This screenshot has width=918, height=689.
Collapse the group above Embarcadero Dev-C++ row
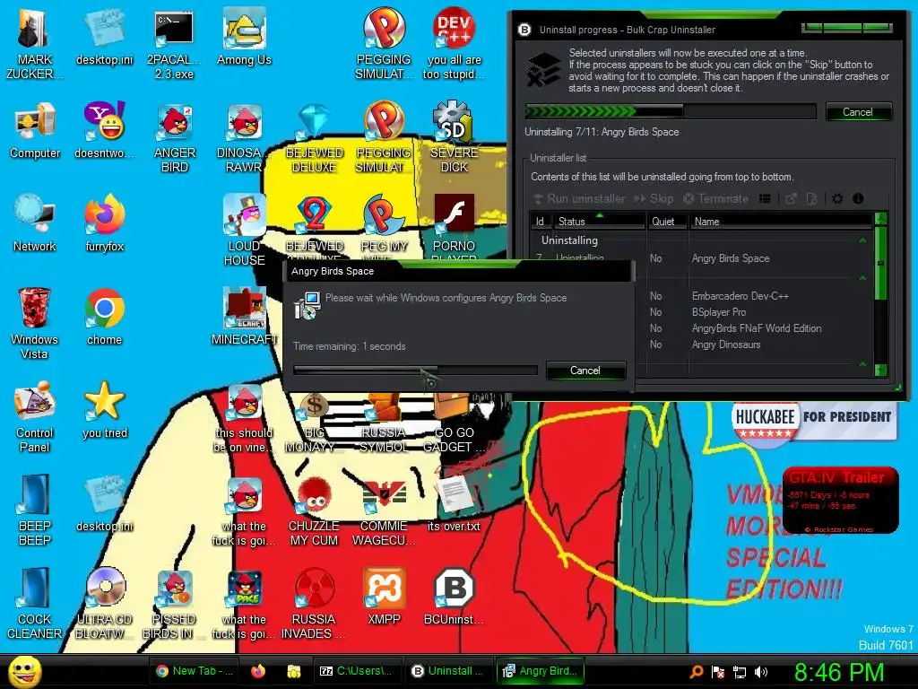862,278
